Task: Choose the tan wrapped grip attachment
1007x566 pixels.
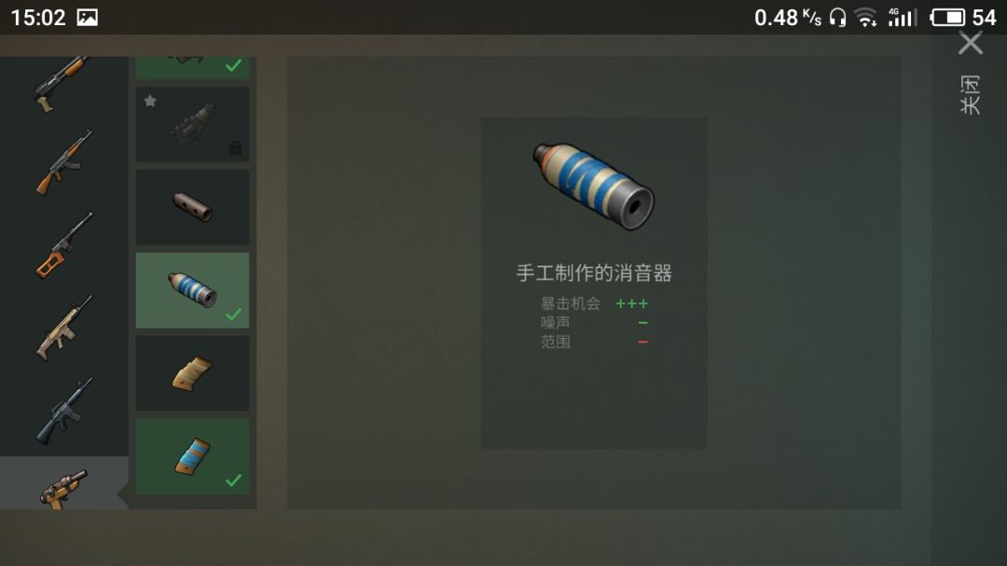Action: point(193,373)
